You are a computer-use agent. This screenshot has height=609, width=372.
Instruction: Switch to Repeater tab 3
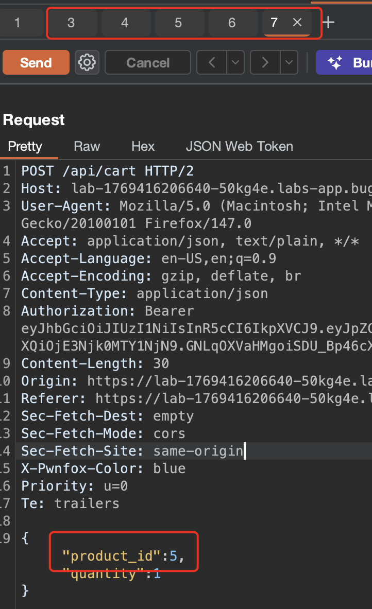tap(71, 23)
